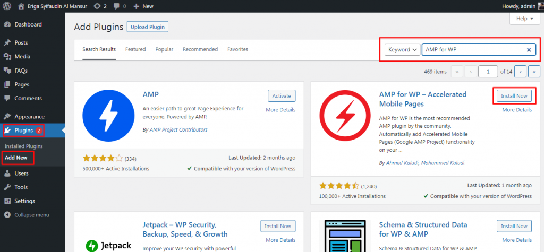Click the Jetpack plugin logo
Image resolution: width=544 pixels, height=252 pixels.
(x=108, y=246)
